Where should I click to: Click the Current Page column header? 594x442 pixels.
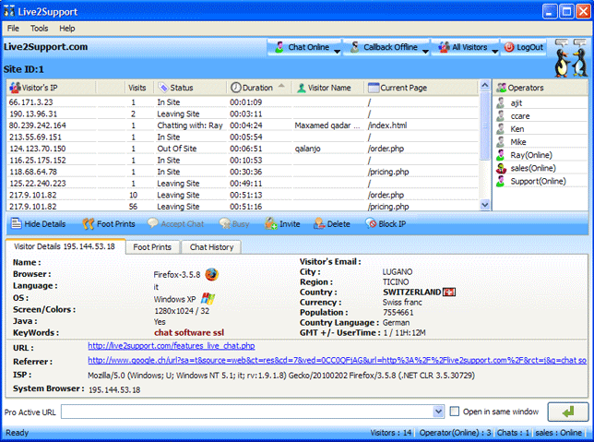coord(422,88)
